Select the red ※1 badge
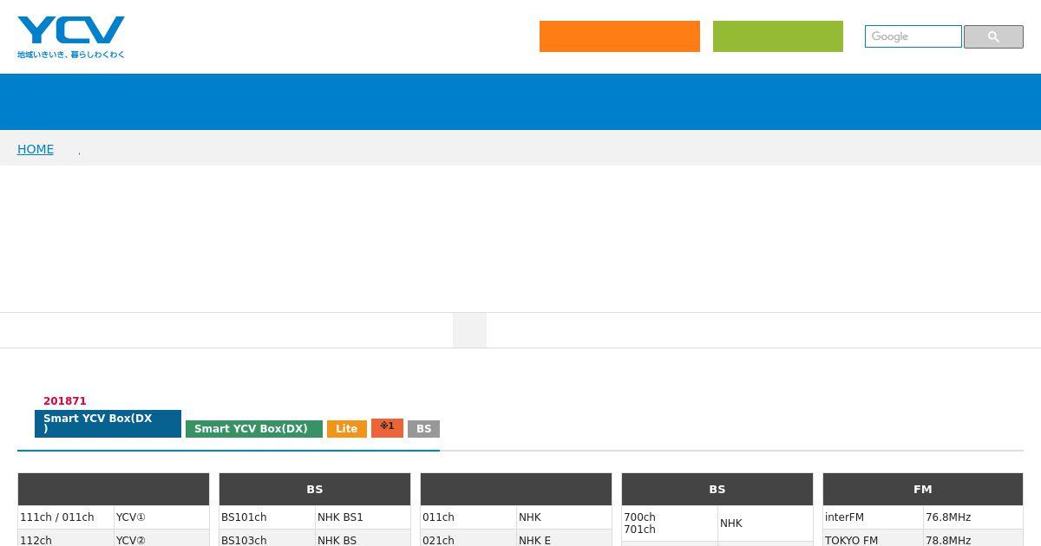The width and height of the screenshot is (1041, 546). 387,427
